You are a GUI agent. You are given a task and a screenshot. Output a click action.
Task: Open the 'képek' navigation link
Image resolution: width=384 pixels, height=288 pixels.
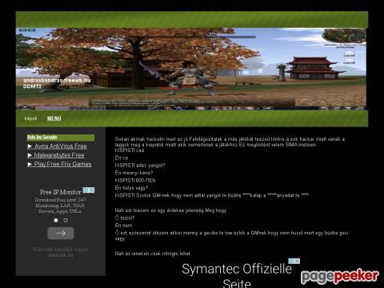point(30,118)
